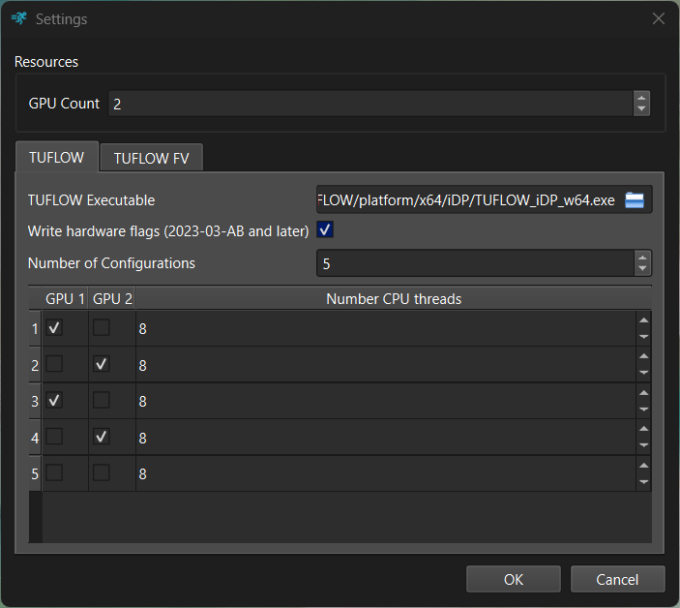Decrease CPU threads for row 5
The height and width of the screenshot is (608, 680).
coord(643,482)
